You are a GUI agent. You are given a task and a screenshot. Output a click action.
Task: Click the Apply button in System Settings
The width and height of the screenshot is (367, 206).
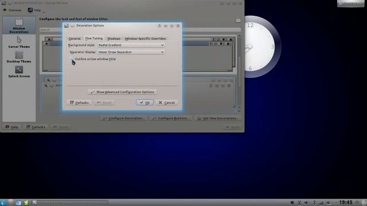coord(233,127)
